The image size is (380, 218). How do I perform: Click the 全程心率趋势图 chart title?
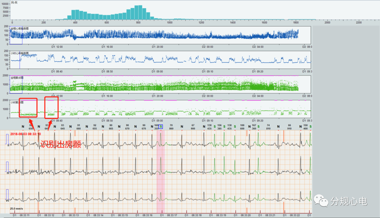click(20, 28)
